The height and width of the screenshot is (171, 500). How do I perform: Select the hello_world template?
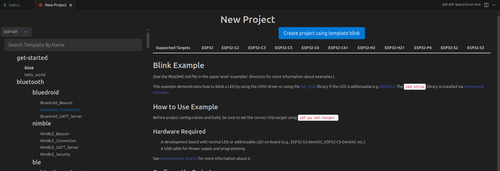[x=35, y=75]
